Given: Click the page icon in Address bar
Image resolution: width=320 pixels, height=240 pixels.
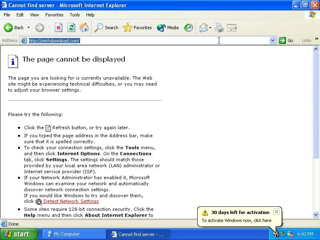Looking at the screenshot, I should (24, 40).
